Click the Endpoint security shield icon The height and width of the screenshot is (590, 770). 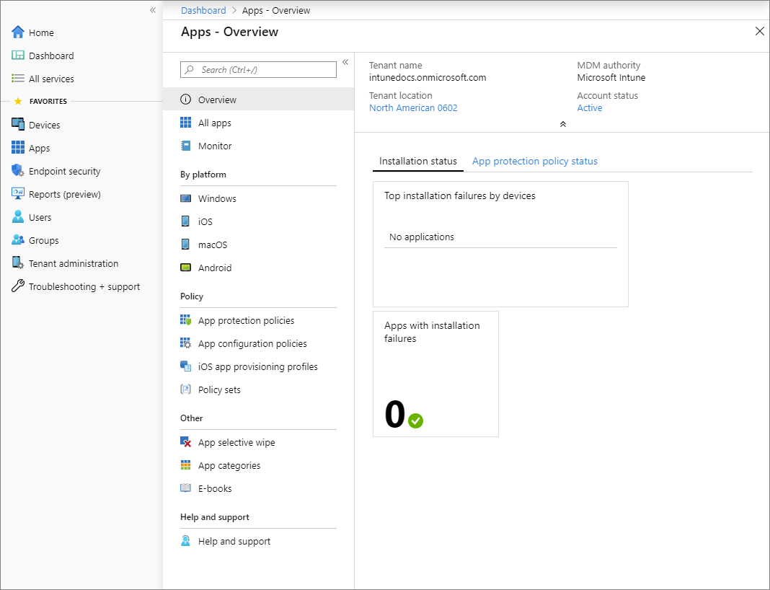[18, 171]
